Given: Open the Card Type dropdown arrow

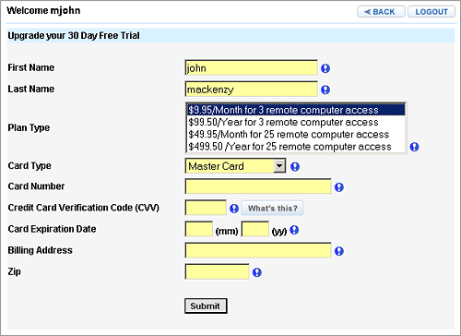Looking at the screenshot, I should (279, 166).
